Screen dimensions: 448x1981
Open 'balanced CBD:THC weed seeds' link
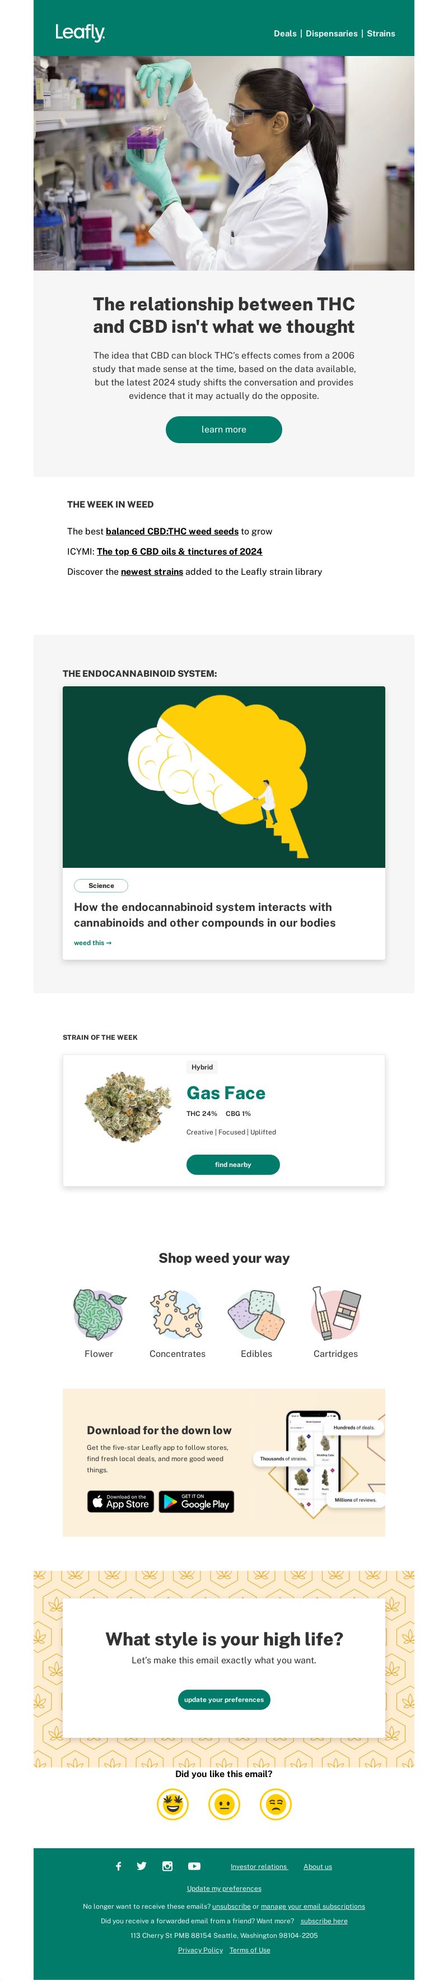pos(172,532)
